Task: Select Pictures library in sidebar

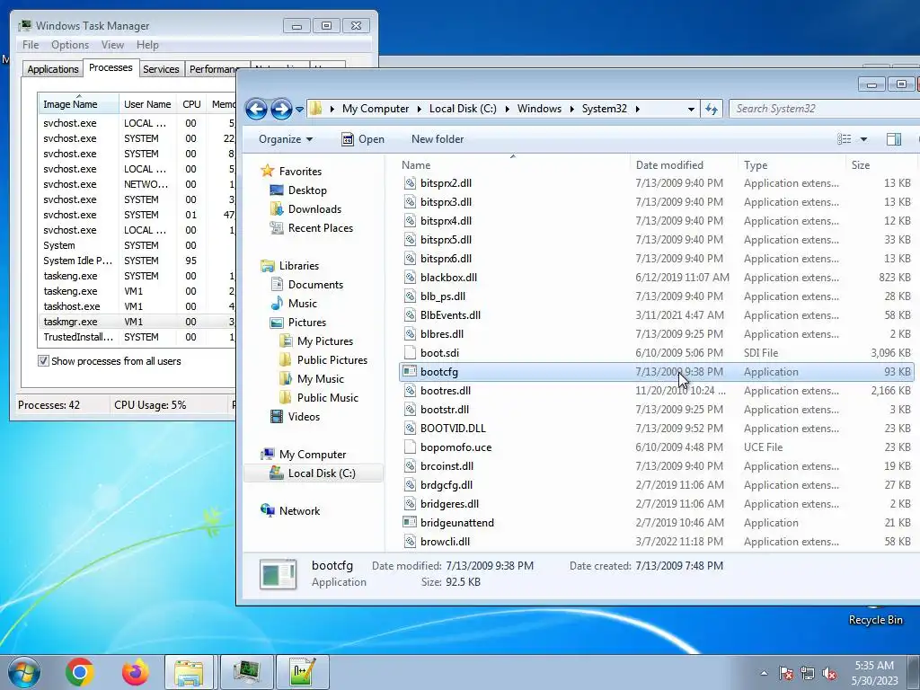Action: 306,323
